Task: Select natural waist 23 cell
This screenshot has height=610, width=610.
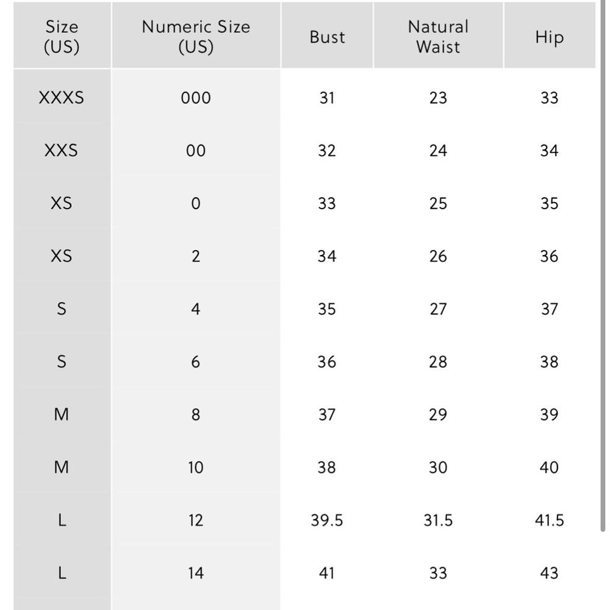Action: [x=438, y=98]
